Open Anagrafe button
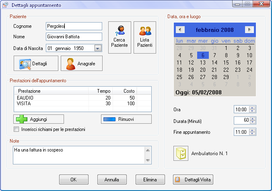The height and width of the screenshot is (191, 272). pos(82,63)
